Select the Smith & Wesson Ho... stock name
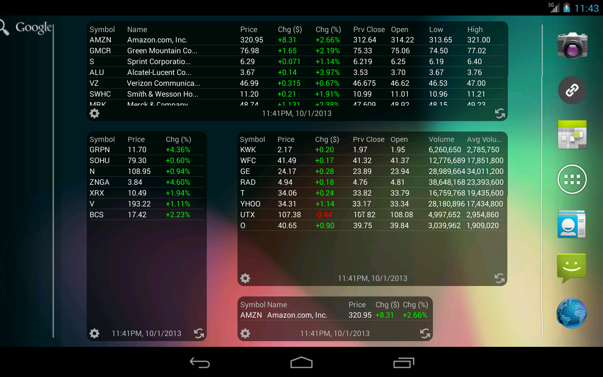The height and width of the screenshot is (377, 603). pos(163,94)
